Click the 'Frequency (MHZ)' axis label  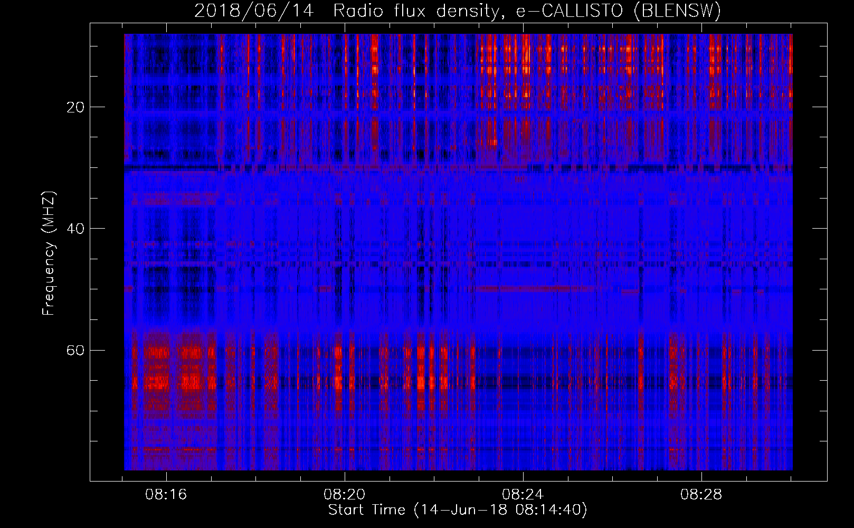pos(48,254)
